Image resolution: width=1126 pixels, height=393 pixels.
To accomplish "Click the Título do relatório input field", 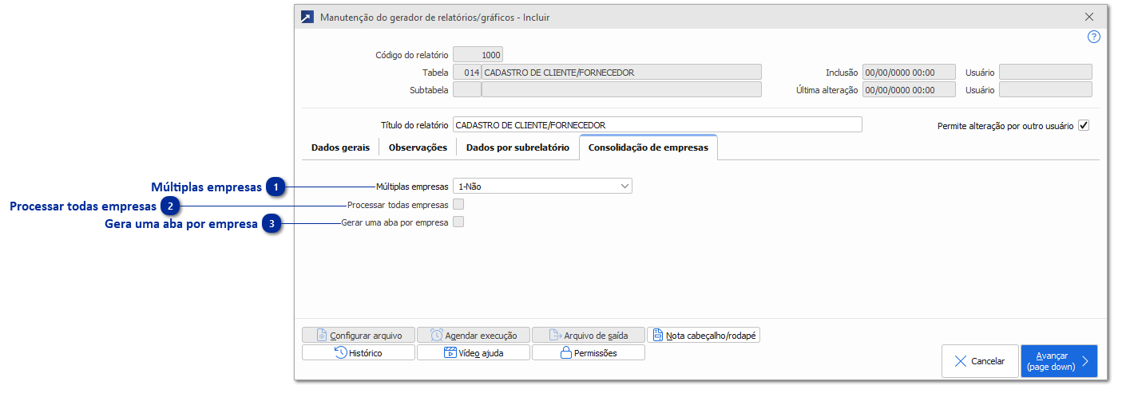I will tap(657, 125).
